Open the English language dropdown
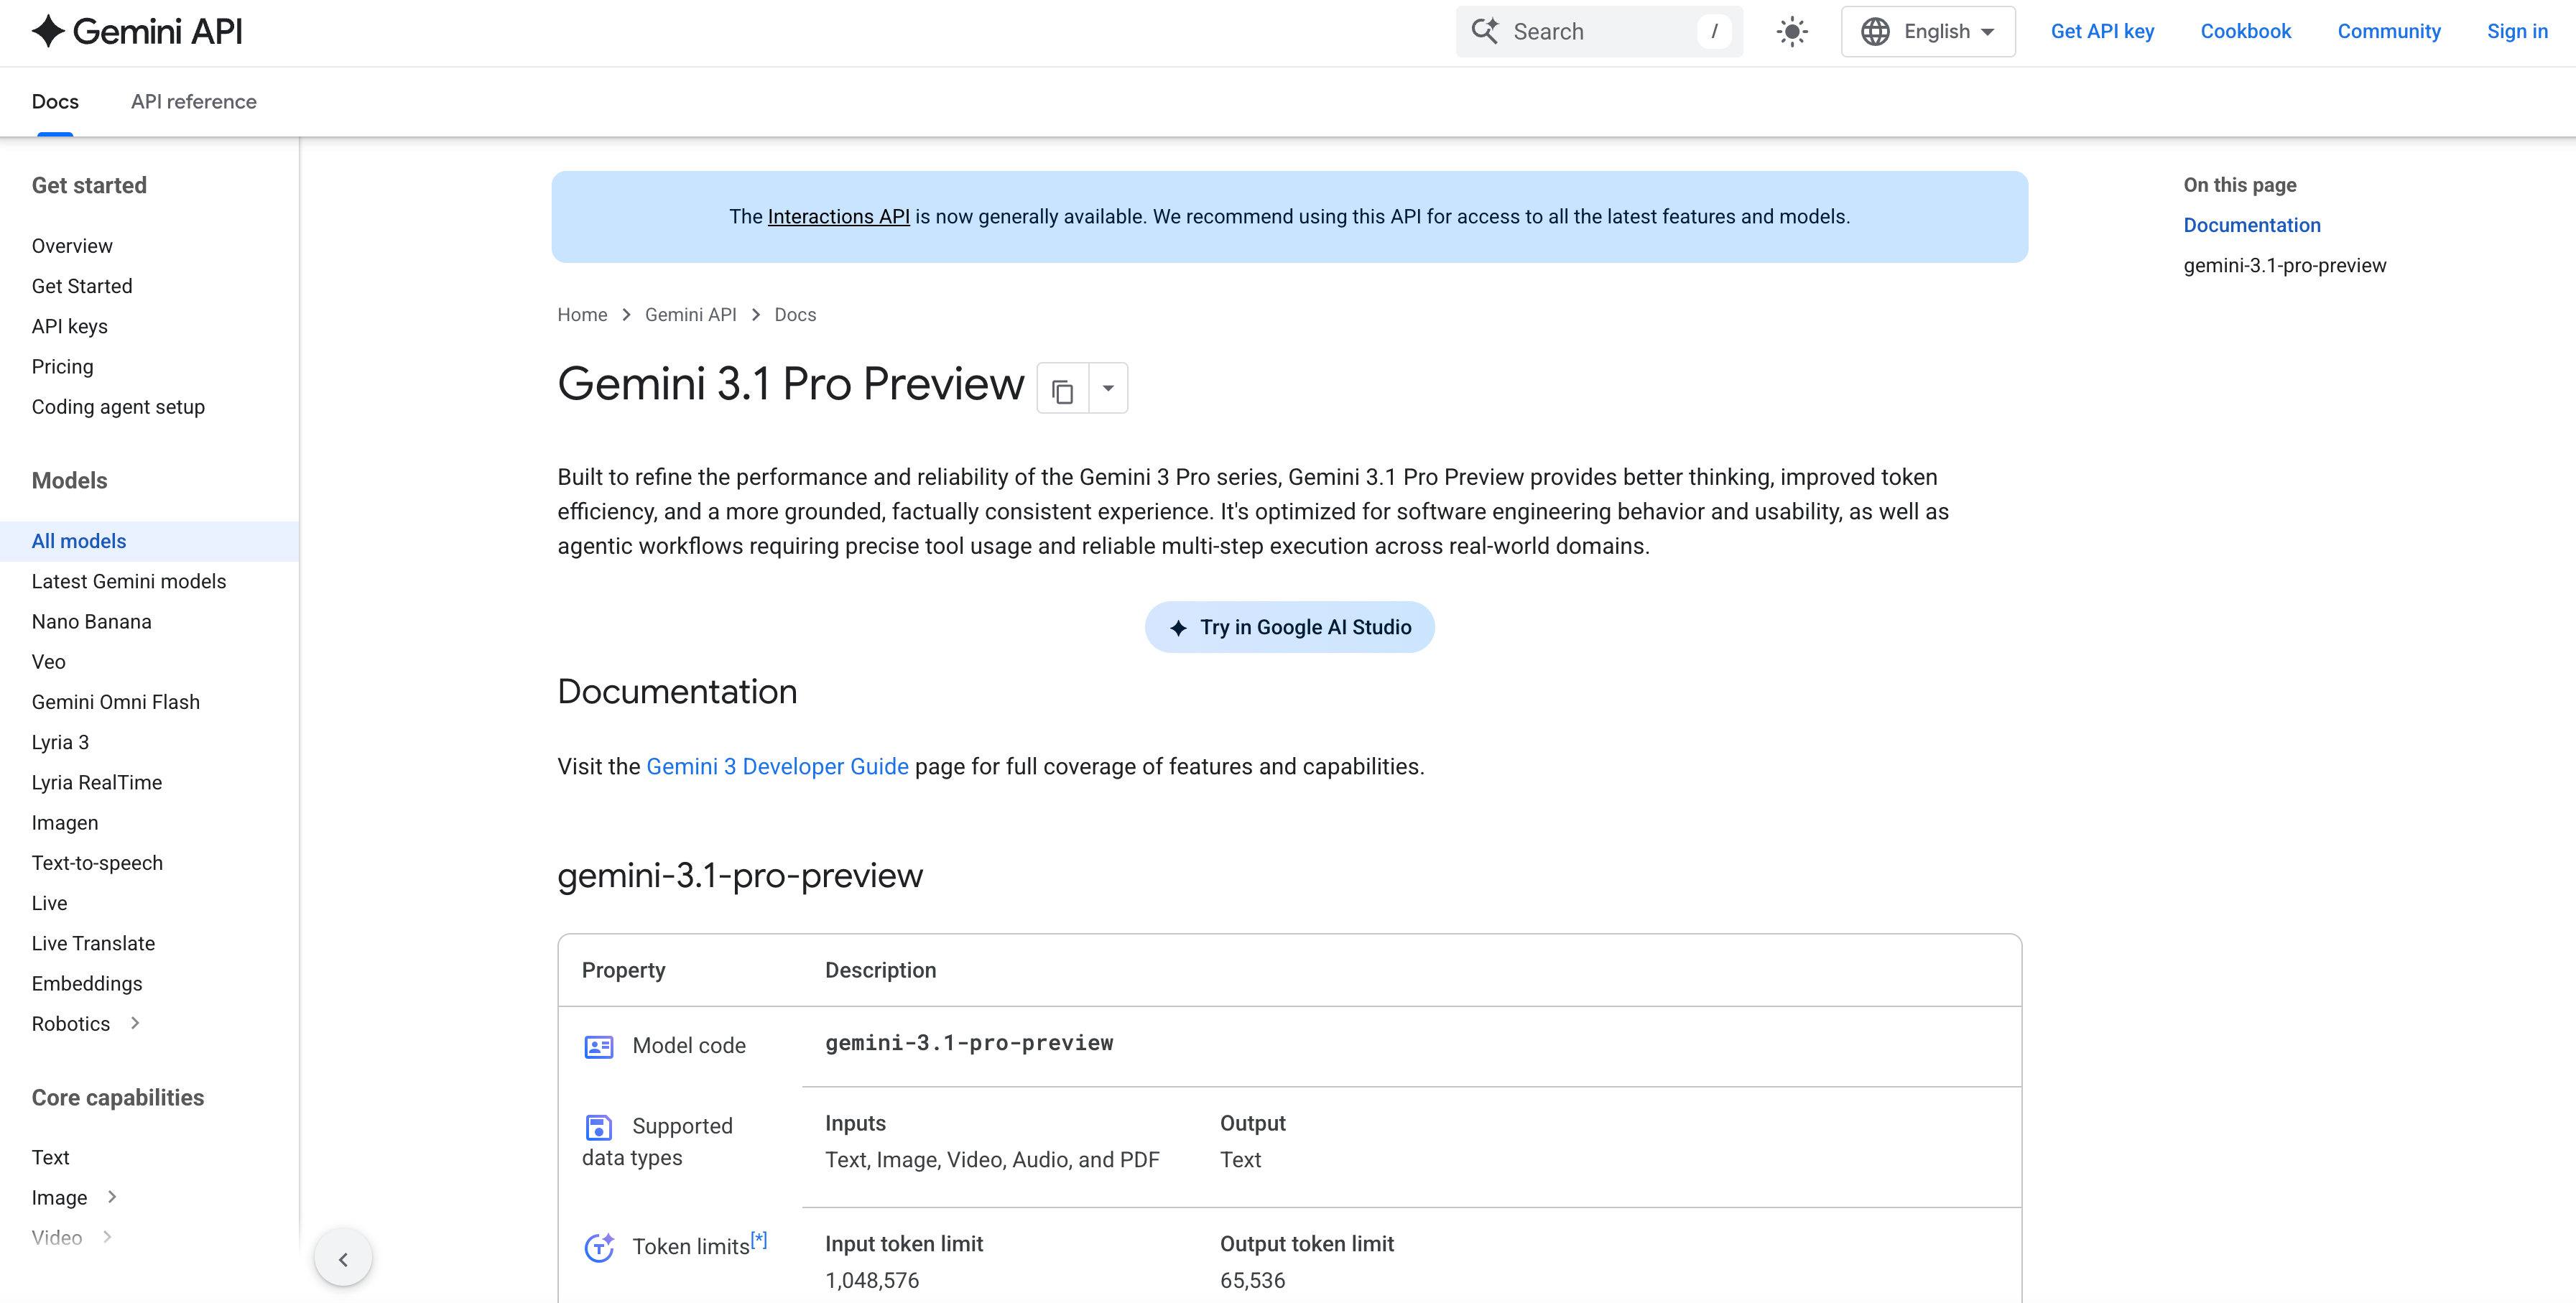The width and height of the screenshot is (2576, 1303). point(1928,32)
